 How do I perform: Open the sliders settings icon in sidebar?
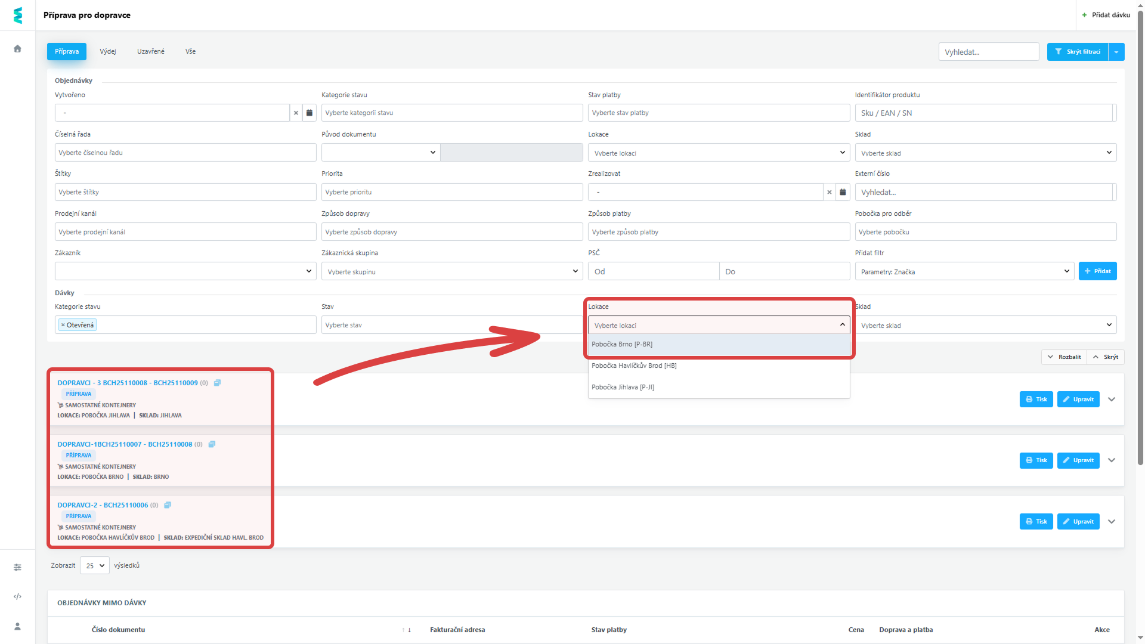[17, 567]
